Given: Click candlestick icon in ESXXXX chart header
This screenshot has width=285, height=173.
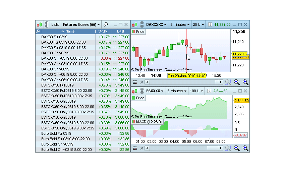Looking at the screenshot, I should click(135, 91).
